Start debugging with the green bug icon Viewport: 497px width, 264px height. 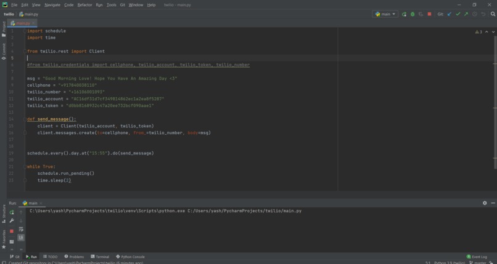tap(413, 14)
